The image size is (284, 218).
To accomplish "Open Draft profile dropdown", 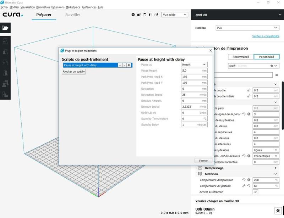I will tap(253, 66).
